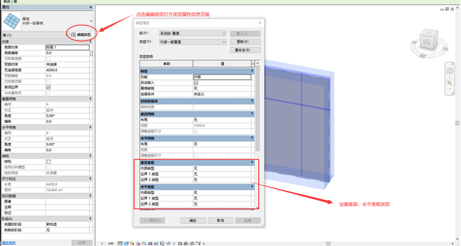Click the reveal hidden elements lightbulb icon

[x=174, y=243]
